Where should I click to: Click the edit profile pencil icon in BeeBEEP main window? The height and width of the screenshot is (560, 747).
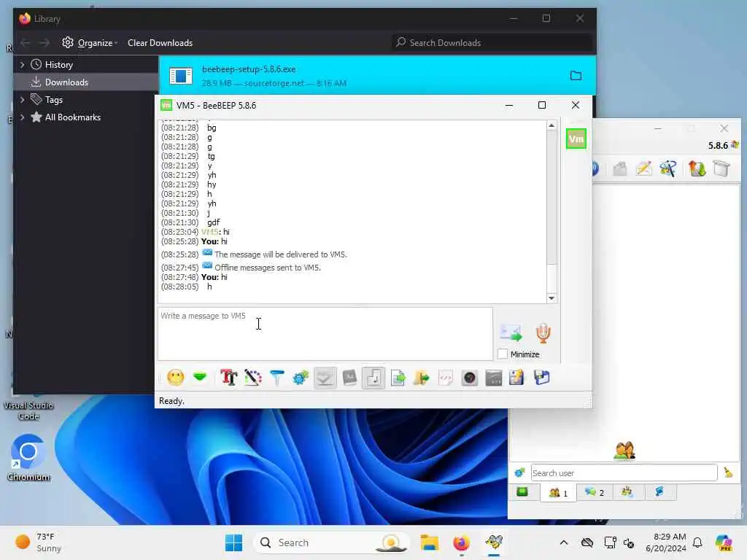(643, 168)
